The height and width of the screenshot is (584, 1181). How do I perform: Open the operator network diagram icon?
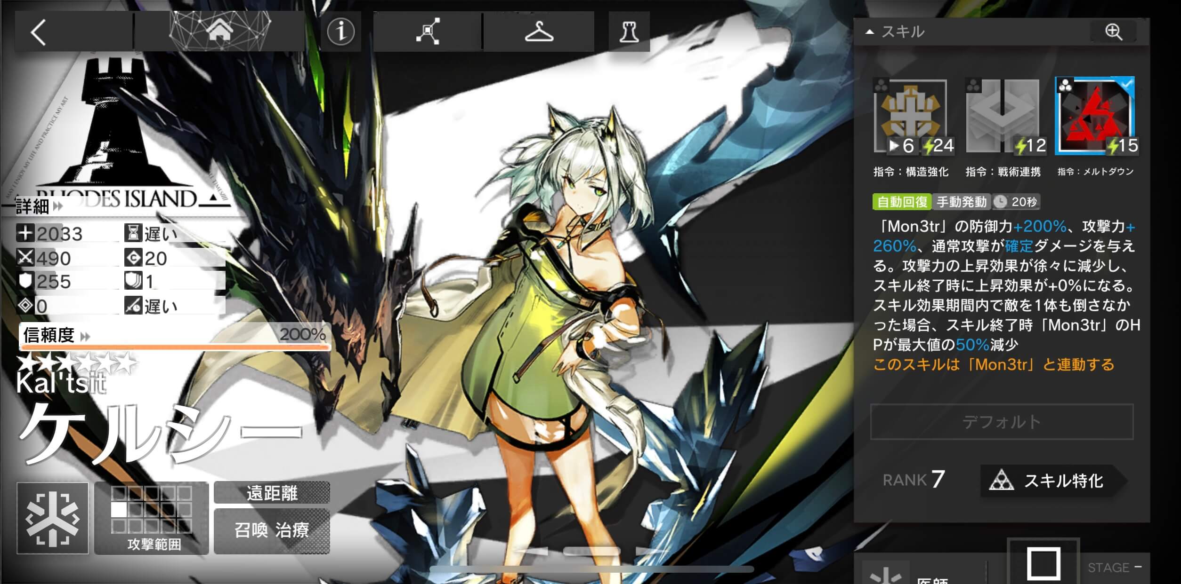pyautogui.click(x=428, y=32)
